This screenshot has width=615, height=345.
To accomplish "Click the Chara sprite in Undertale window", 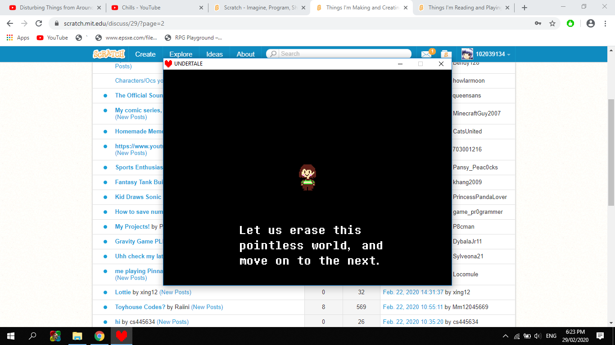I will pos(307,177).
